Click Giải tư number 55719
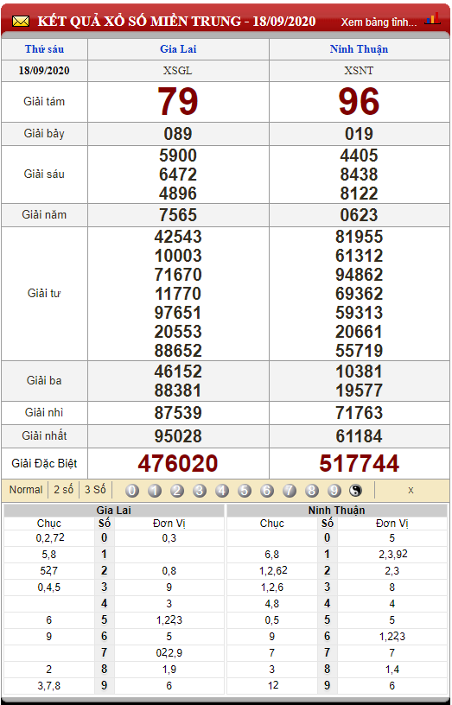The image size is (452, 705). [x=359, y=351]
